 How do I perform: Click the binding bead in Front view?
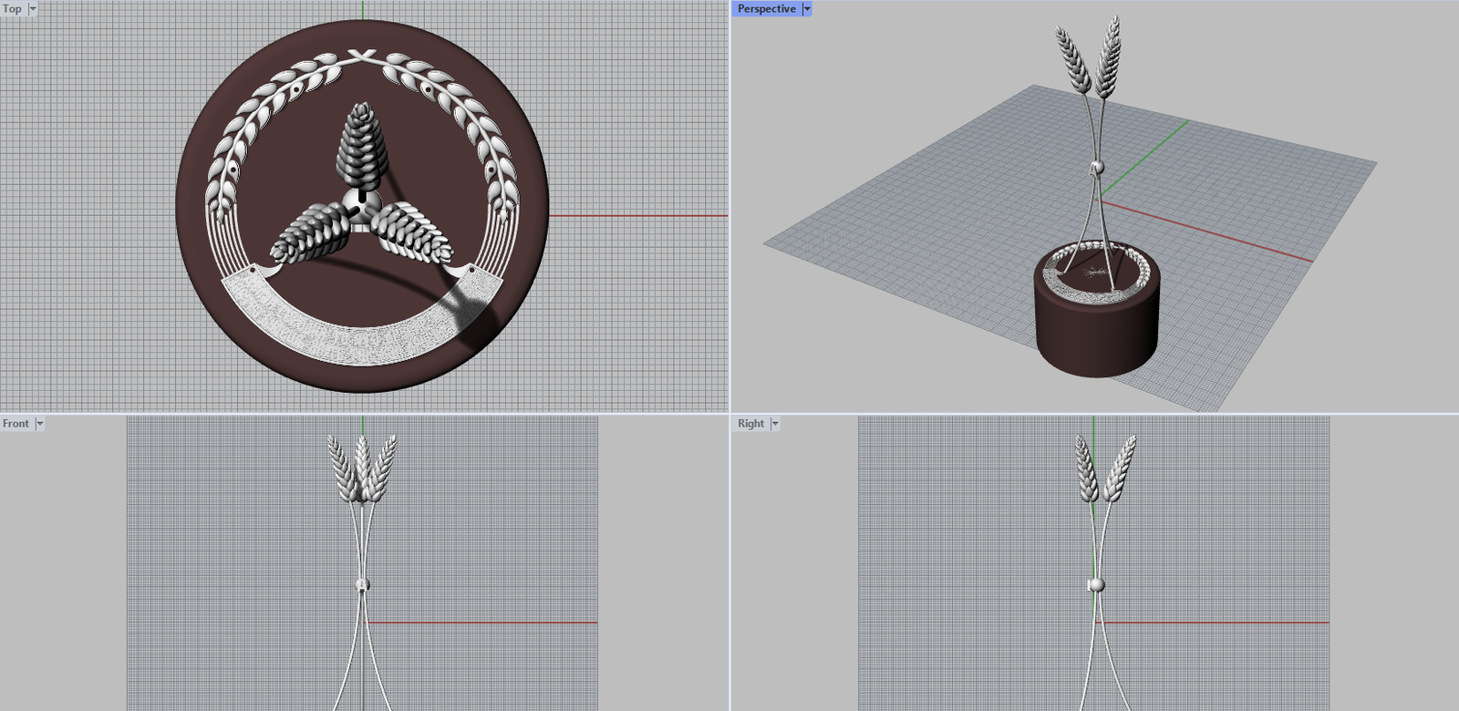362,585
